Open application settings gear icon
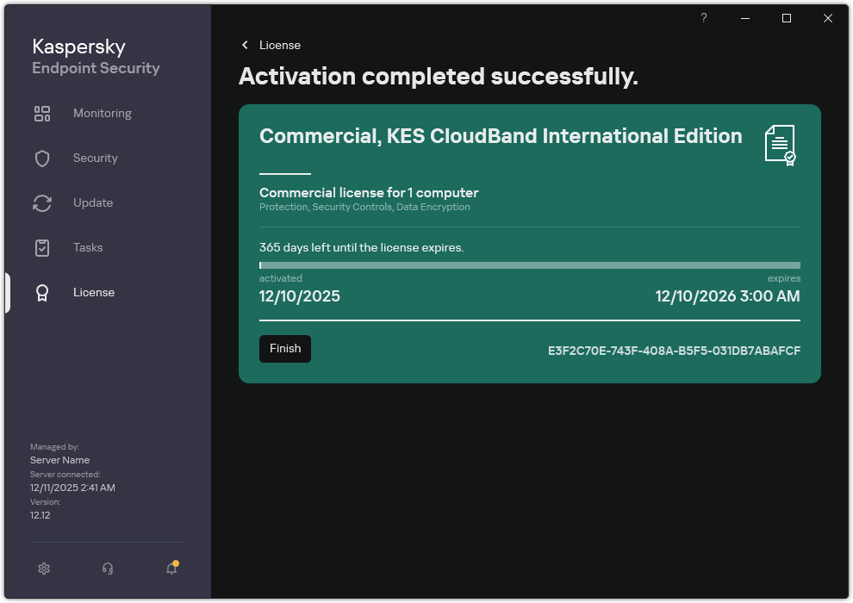 click(44, 569)
